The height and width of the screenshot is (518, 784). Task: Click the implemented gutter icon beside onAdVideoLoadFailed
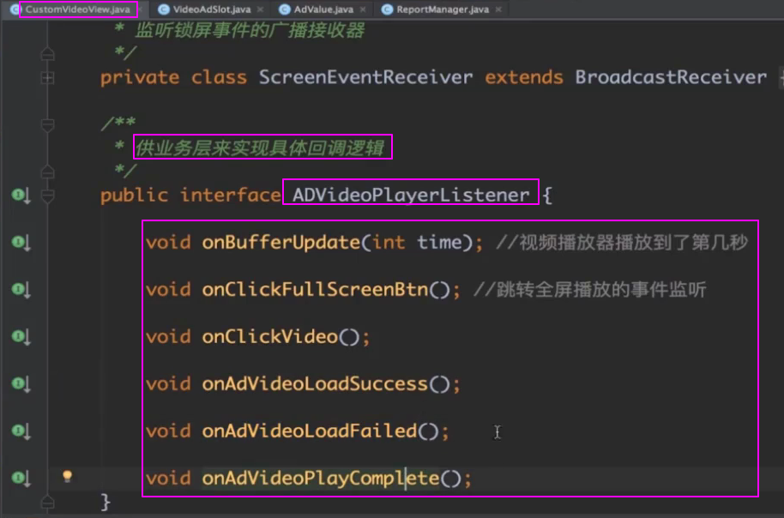coord(21,431)
